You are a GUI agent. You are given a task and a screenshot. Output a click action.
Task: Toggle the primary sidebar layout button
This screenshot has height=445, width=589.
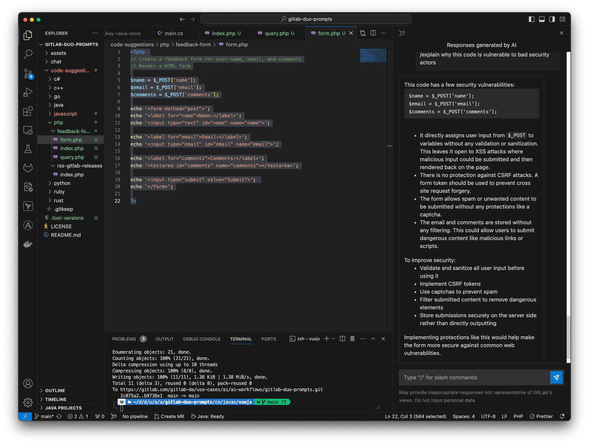point(531,19)
